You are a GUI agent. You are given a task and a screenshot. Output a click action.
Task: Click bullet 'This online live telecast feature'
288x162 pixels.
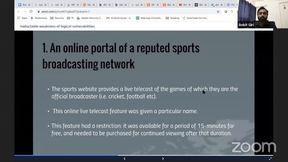click(x=125, y=111)
